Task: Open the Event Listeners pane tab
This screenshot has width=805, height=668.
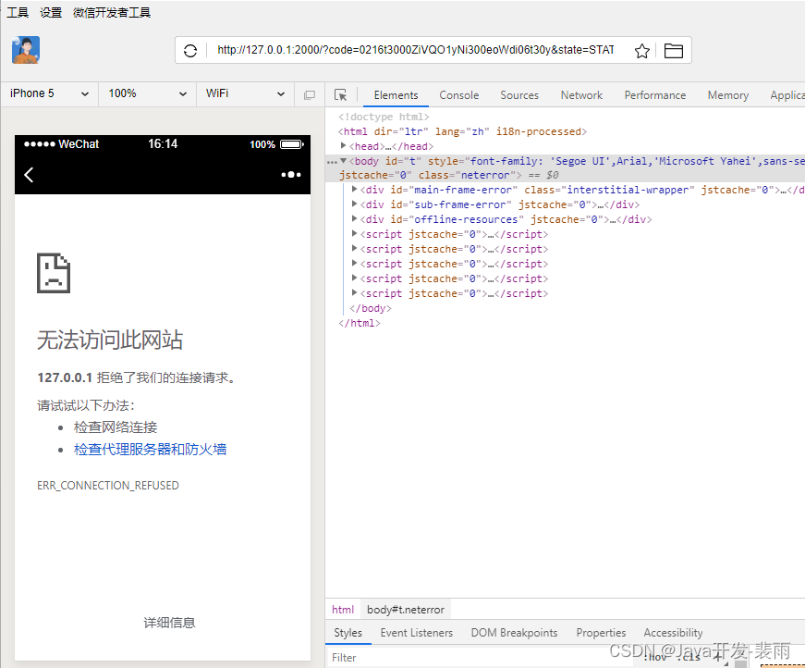Action: point(416,633)
